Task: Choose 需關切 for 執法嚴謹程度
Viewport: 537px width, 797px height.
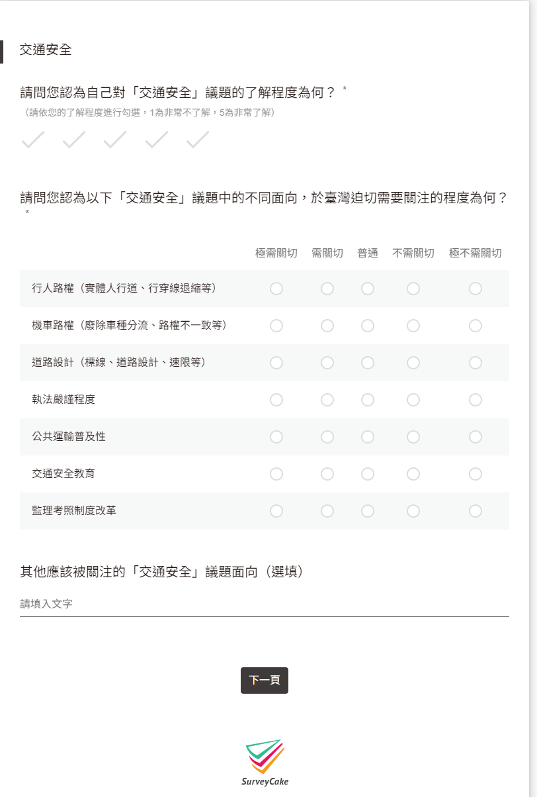Action: click(327, 400)
